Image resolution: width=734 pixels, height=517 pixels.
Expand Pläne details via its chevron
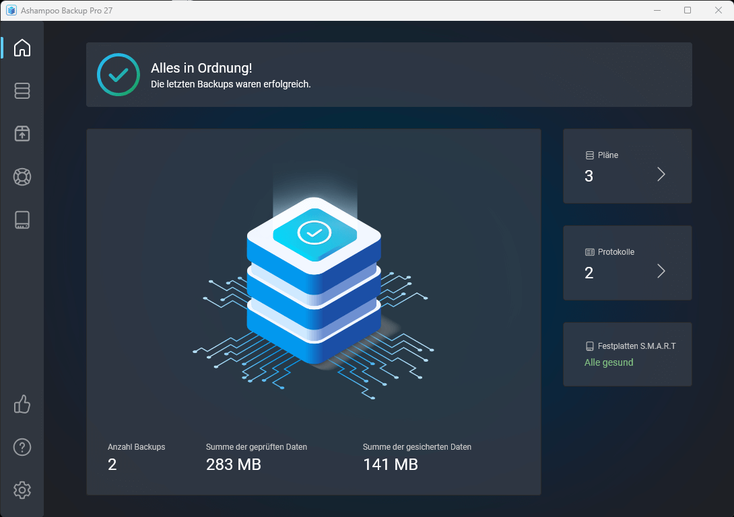tap(661, 174)
